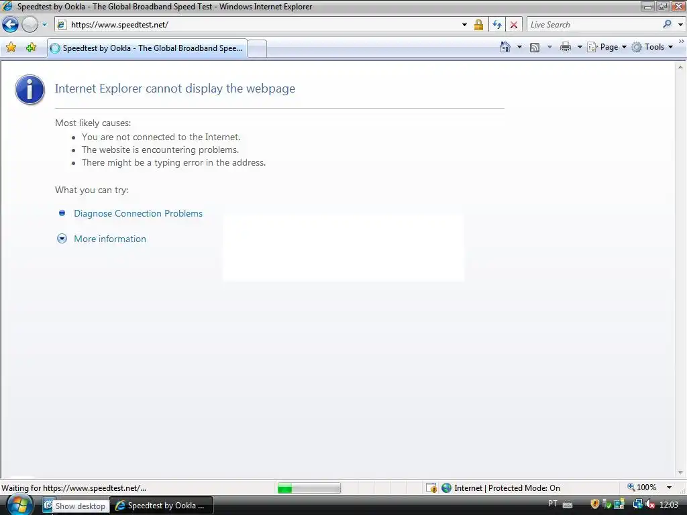Click the PT language indicator

tap(553, 504)
